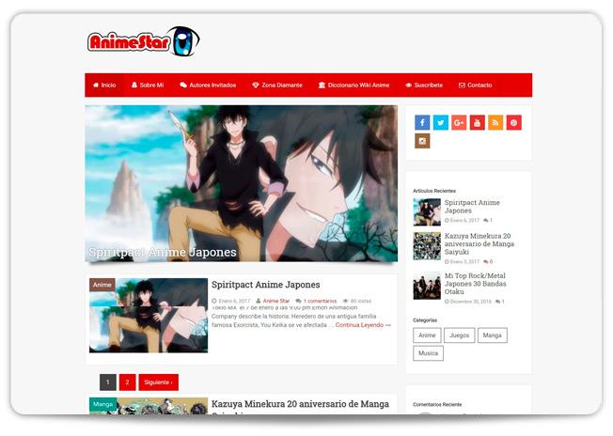Choose the Musica category tag
This screenshot has height=436, width=613.
click(x=428, y=353)
